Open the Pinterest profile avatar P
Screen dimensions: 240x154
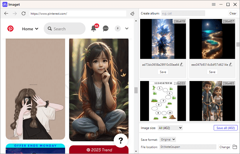tap(118, 29)
